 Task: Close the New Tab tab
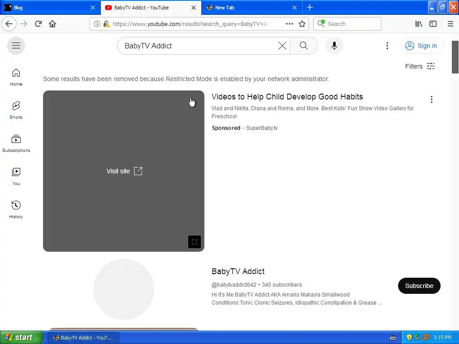click(294, 8)
